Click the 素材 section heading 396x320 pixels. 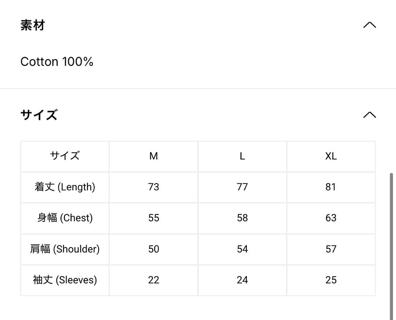coord(33,25)
